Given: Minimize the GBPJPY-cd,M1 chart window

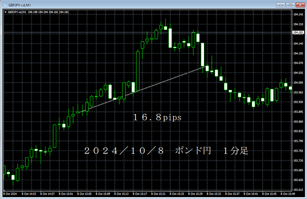Looking at the screenshot, I should click(x=280, y=5).
